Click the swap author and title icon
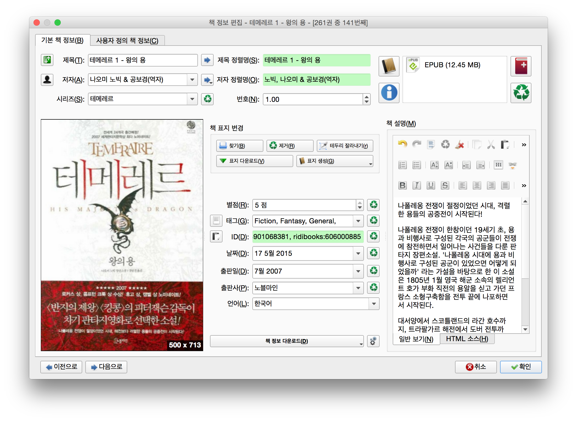 click(47, 60)
